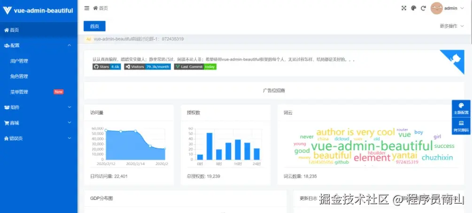This screenshot has width=472, height=213.
Task: Click the vue-admin-beautiful logo icon
Action: (x=7, y=10)
